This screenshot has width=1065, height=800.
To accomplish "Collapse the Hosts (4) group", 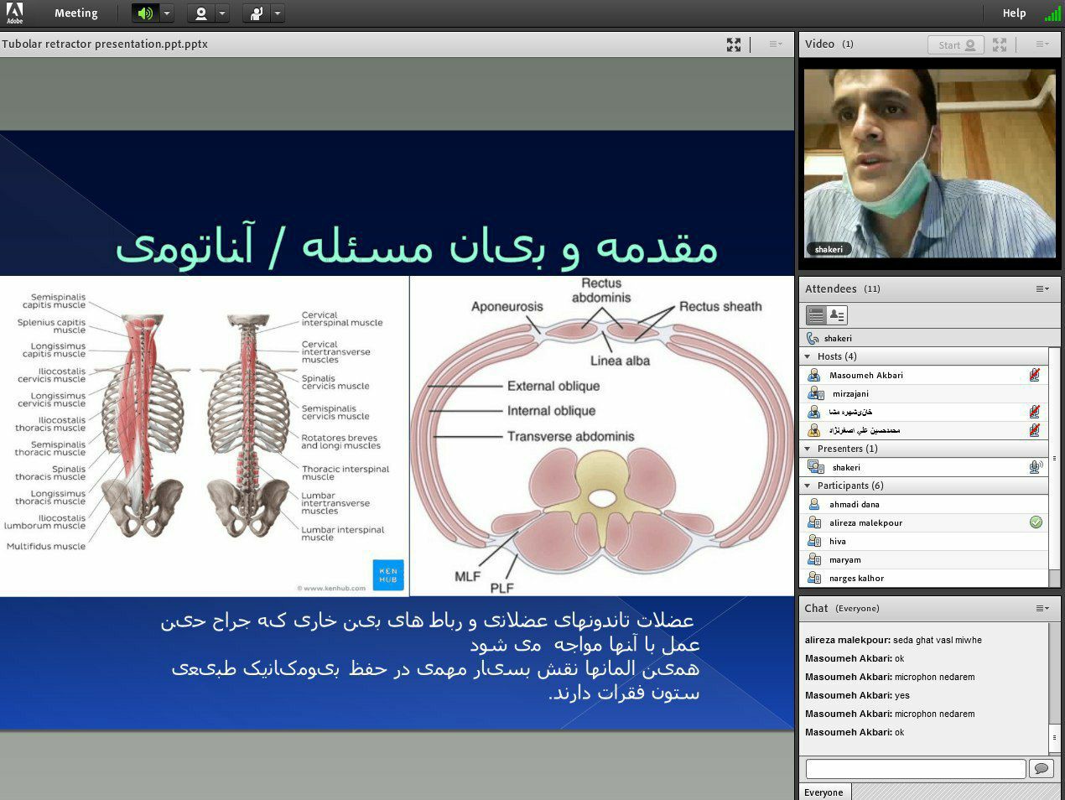I will pyautogui.click(x=808, y=356).
